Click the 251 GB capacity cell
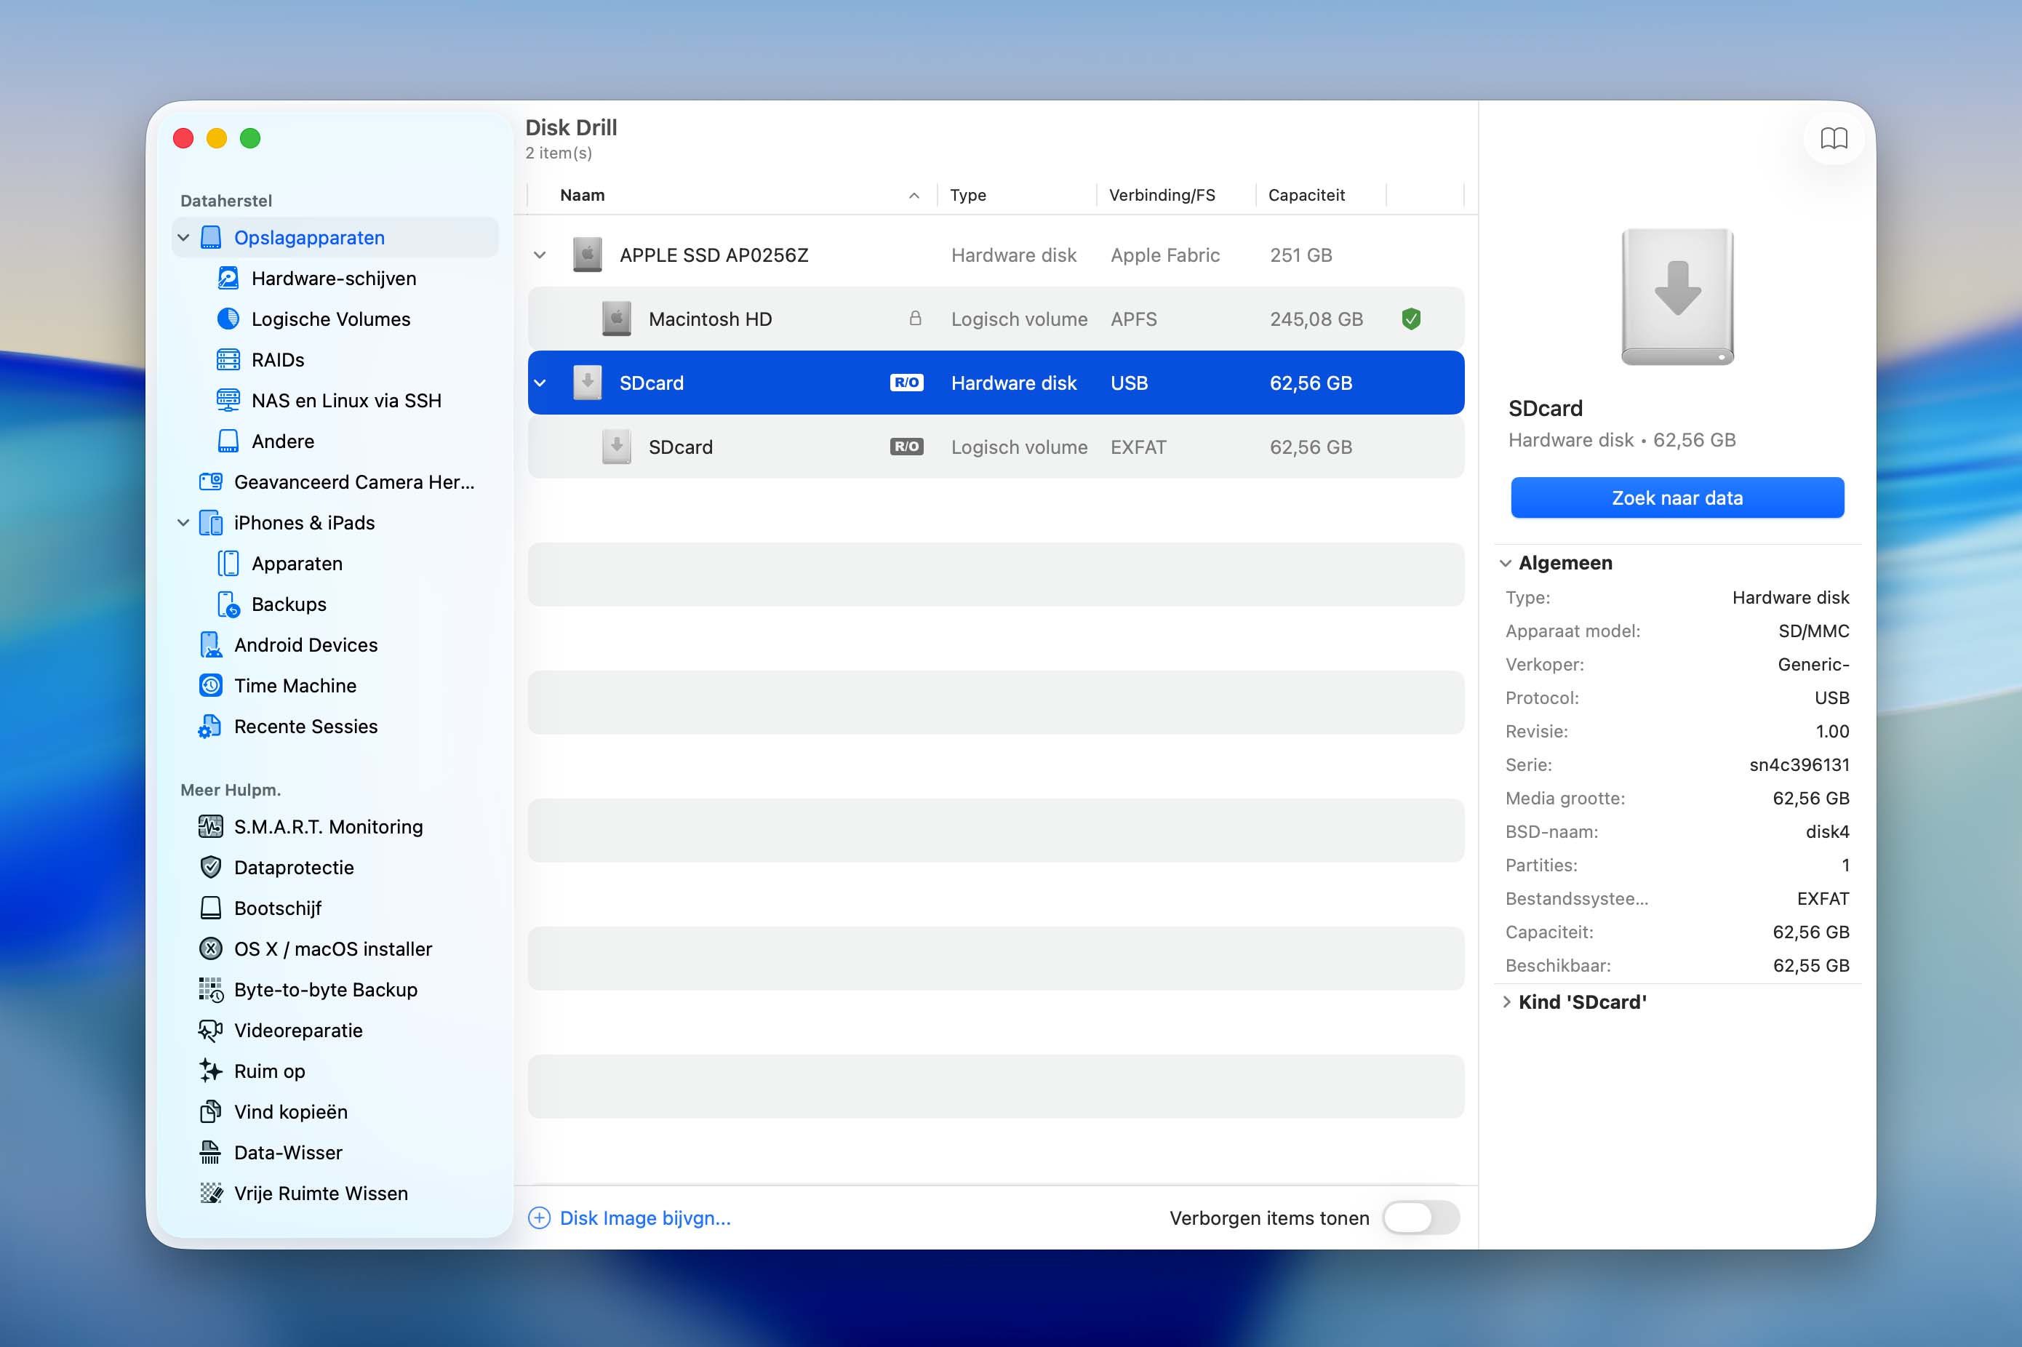This screenshot has width=2022, height=1347. 1300,255
